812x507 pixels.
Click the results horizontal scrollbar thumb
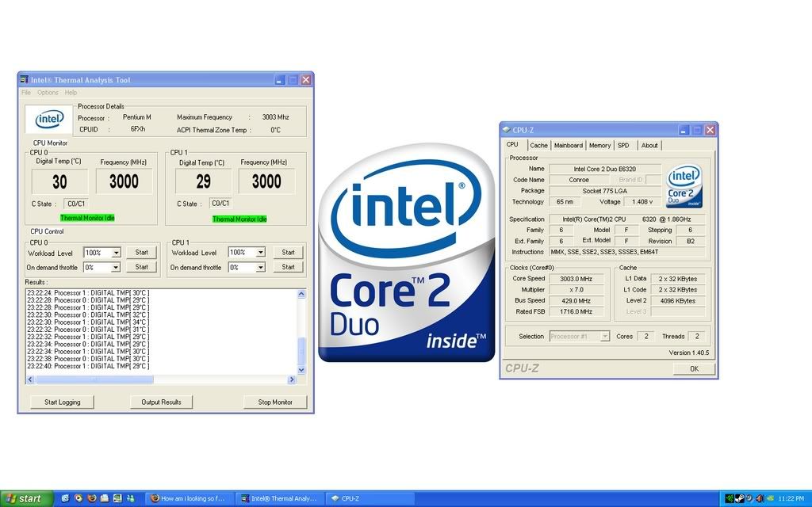point(94,379)
